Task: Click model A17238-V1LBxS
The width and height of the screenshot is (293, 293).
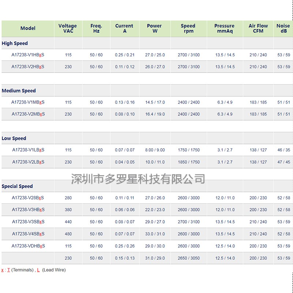Action: 28,150
